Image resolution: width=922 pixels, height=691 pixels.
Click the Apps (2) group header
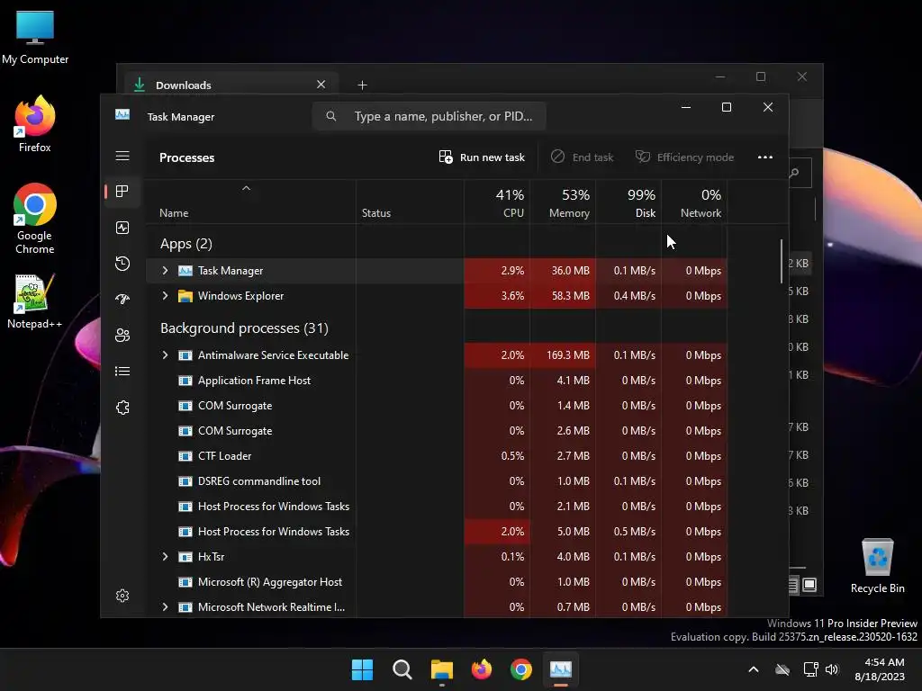click(185, 243)
